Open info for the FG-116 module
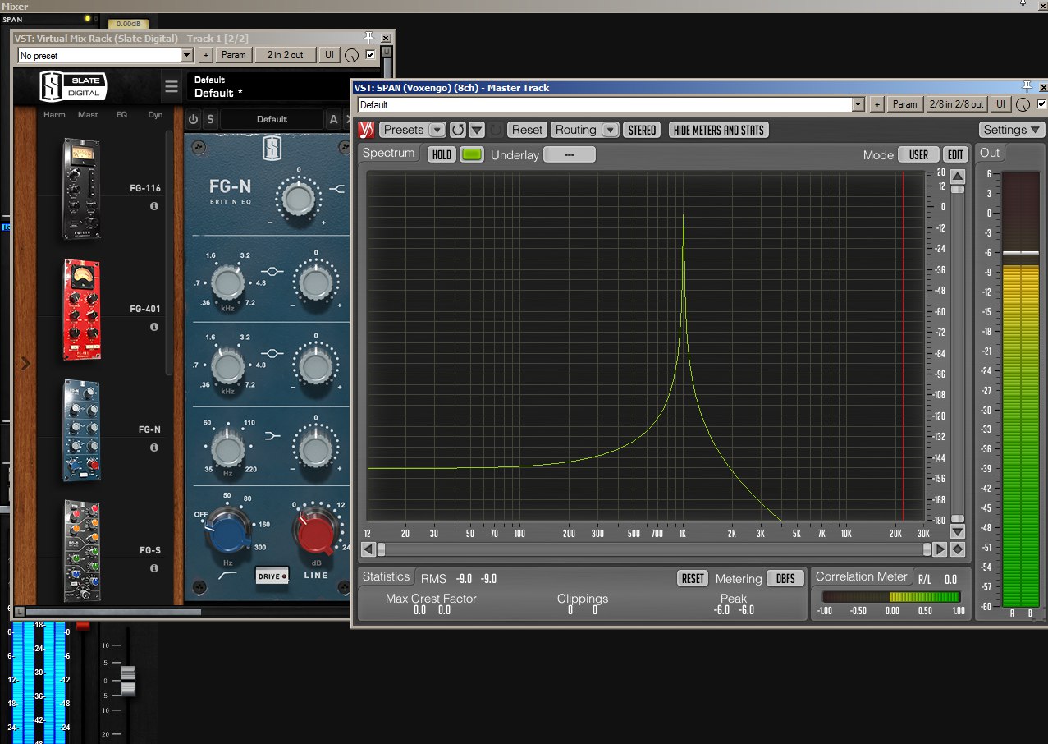 pos(153,206)
